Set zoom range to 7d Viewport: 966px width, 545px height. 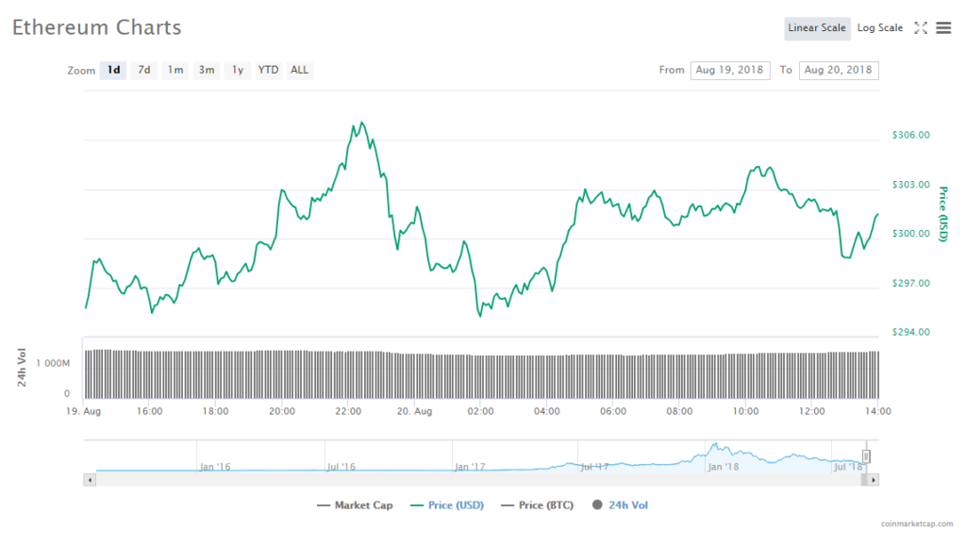pos(144,70)
